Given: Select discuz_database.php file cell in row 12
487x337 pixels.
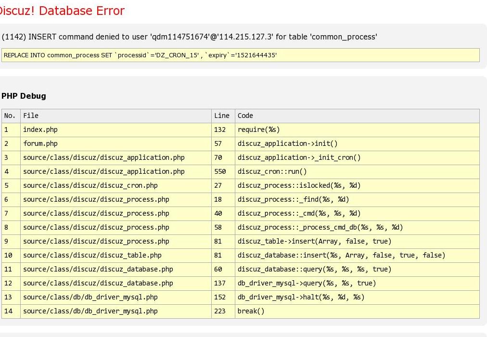Looking at the screenshot, I should tap(116, 284).
